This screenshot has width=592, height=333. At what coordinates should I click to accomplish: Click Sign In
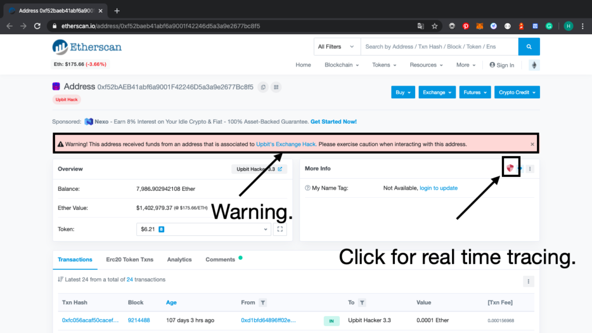tap(502, 65)
